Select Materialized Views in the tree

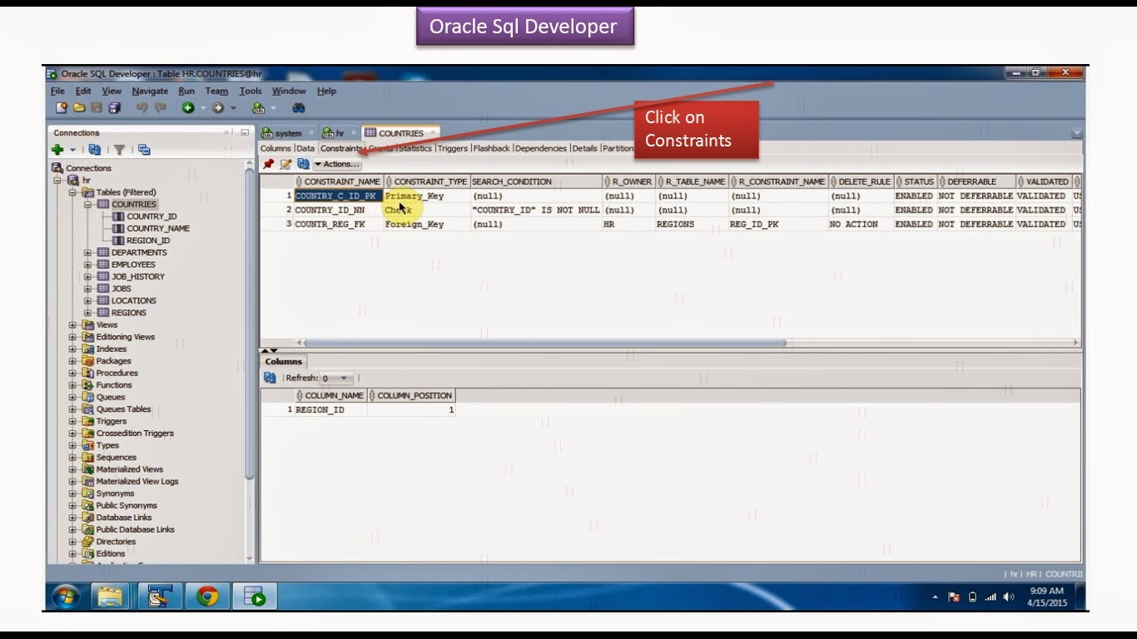(x=130, y=469)
